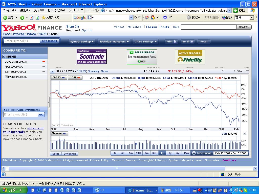Image resolution: width=259 pixels, height=194 pixels.
Task: Click the Translate globe button in ATLAS toolbar
Action: [x=227, y=17]
